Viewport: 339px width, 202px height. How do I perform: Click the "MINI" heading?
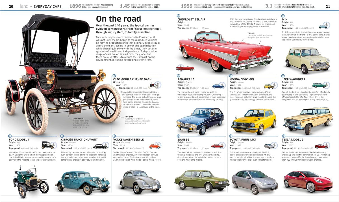(x=285, y=19)
